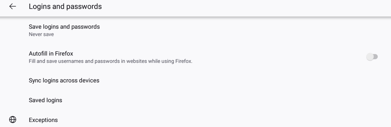Go back using the left arrow icon

(x=13, y=6)
